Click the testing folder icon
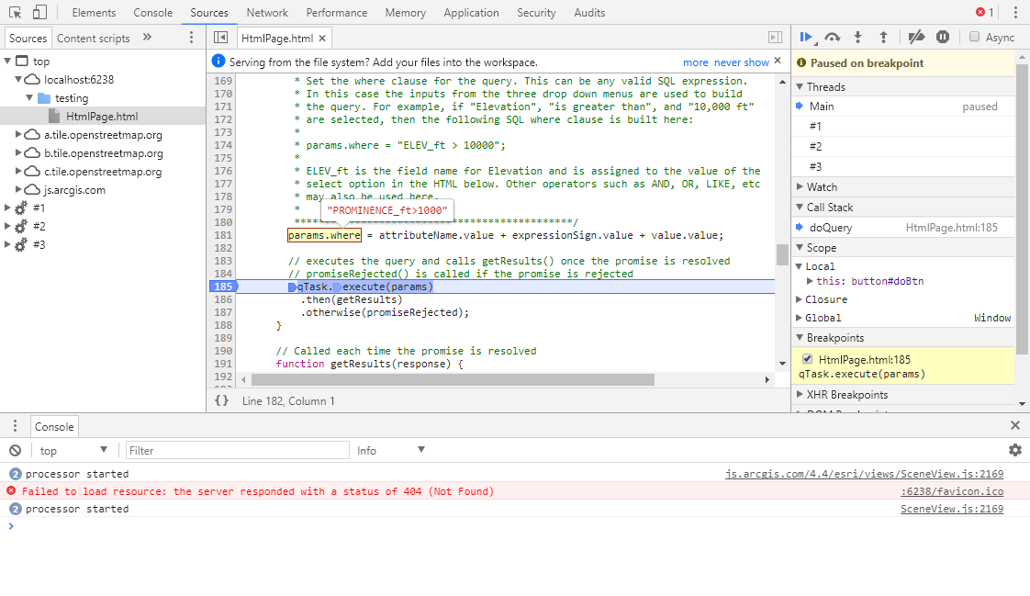Screen dimensions: 1030x596 pos(44,98)
